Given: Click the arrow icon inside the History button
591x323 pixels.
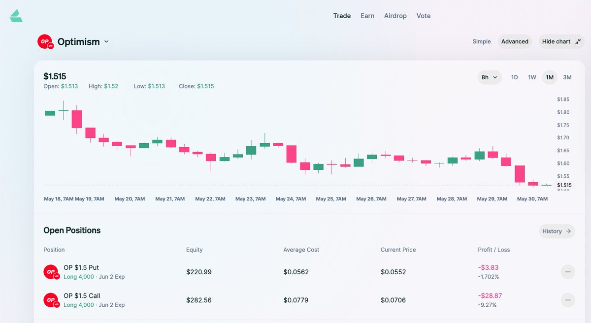Looking at the screenshot, I should (x=567, y=231).
